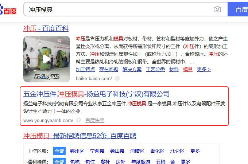248x164 pixels.
Task: Select the 奉化区 area filter
Action: point(158,151)
